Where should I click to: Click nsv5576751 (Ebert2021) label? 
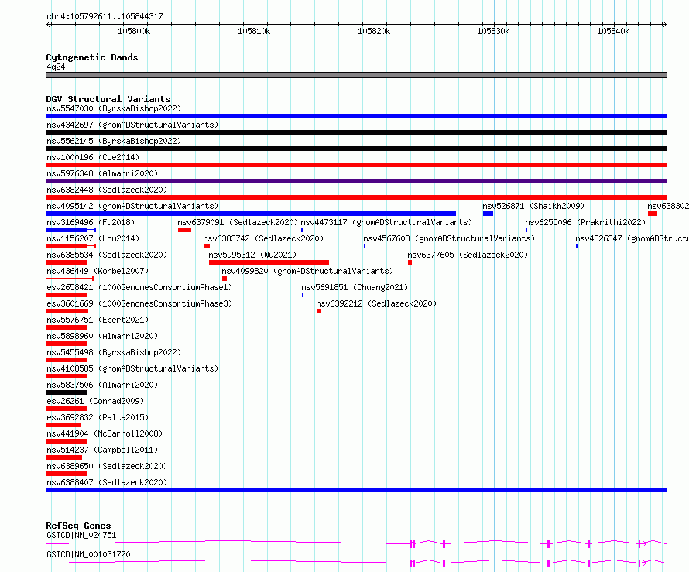click(x=98, y=320)
